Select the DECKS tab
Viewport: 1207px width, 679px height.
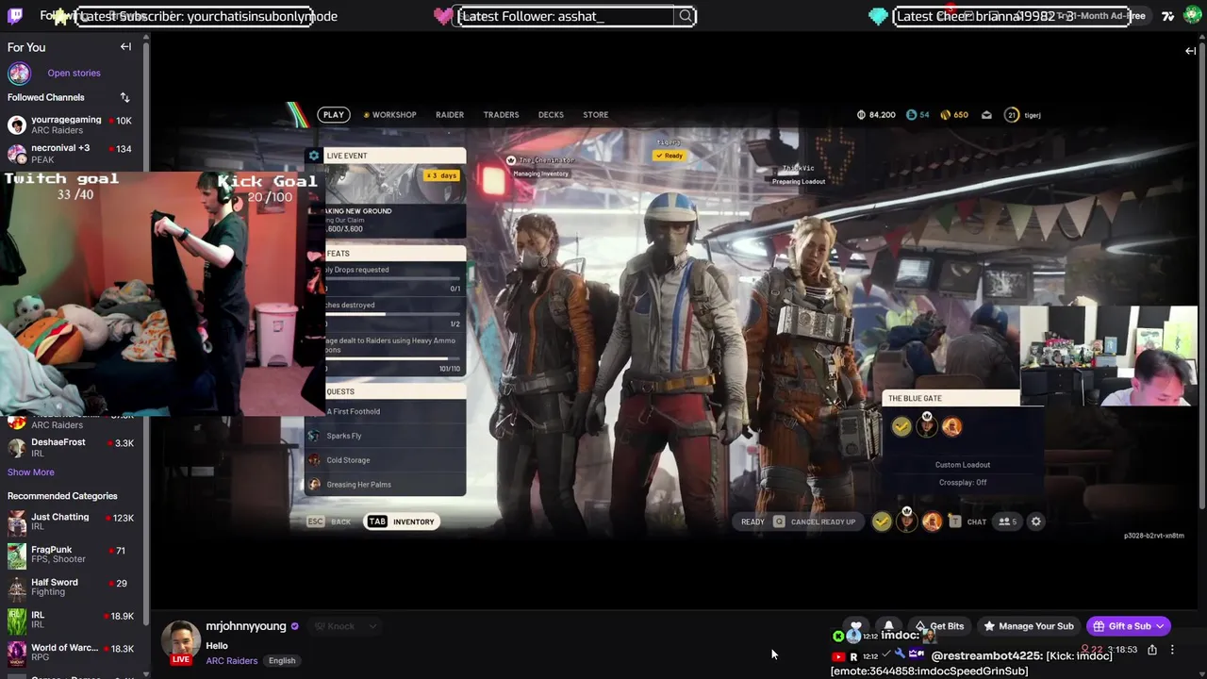pos(551,115)
